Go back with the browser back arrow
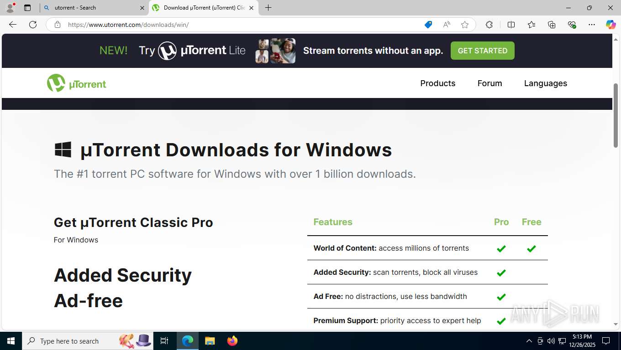Screen dimensions: 621x350 (13, 25)
